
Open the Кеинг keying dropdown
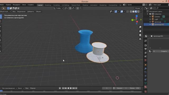[21, 88]
